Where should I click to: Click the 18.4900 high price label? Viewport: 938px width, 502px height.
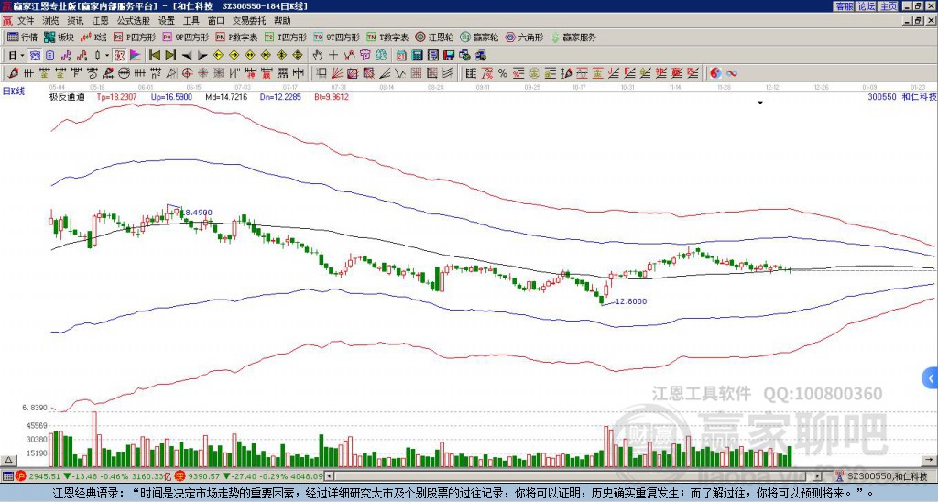click(196, 213)
